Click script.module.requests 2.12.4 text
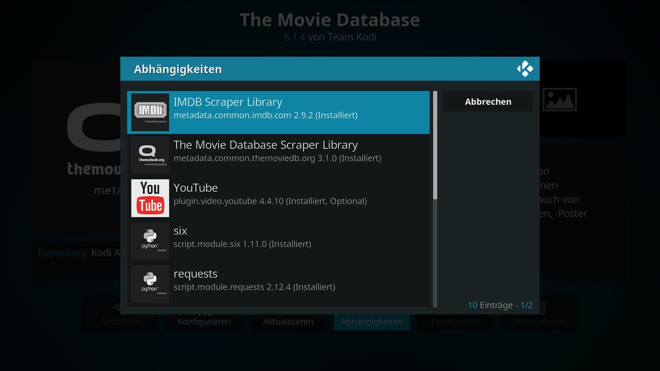This screenshot has height=371, width=660. (254, 286)
